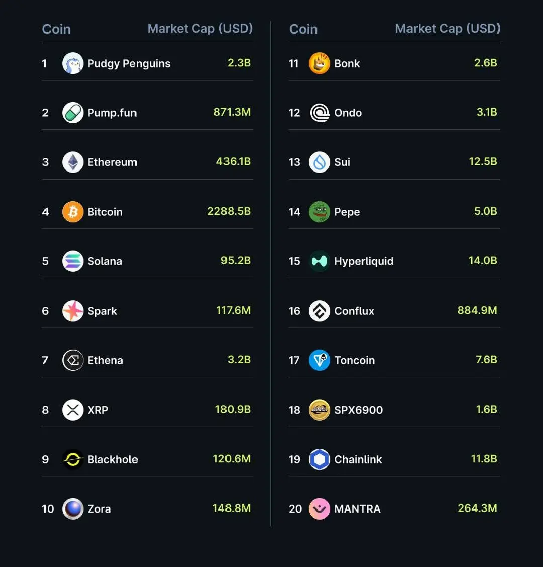Click the Hyperliquid teal icon

[x=319, y=261]
